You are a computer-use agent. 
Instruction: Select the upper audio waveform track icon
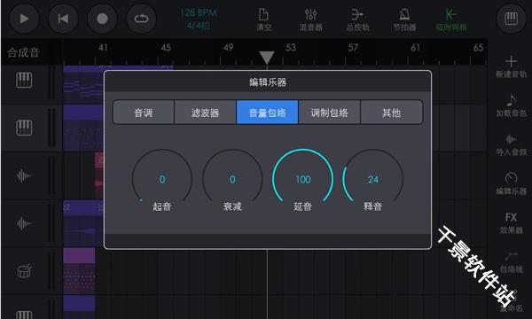click(24, 175)
